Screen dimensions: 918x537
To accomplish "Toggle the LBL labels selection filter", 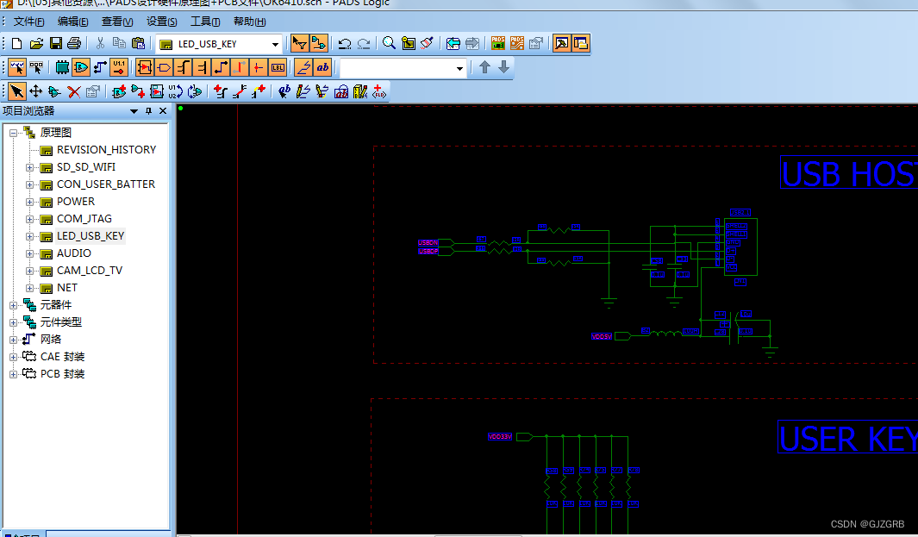I will [278, 67].
